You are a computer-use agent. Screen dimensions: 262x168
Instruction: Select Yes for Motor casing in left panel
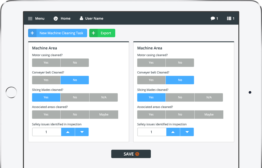click(46, 63)
